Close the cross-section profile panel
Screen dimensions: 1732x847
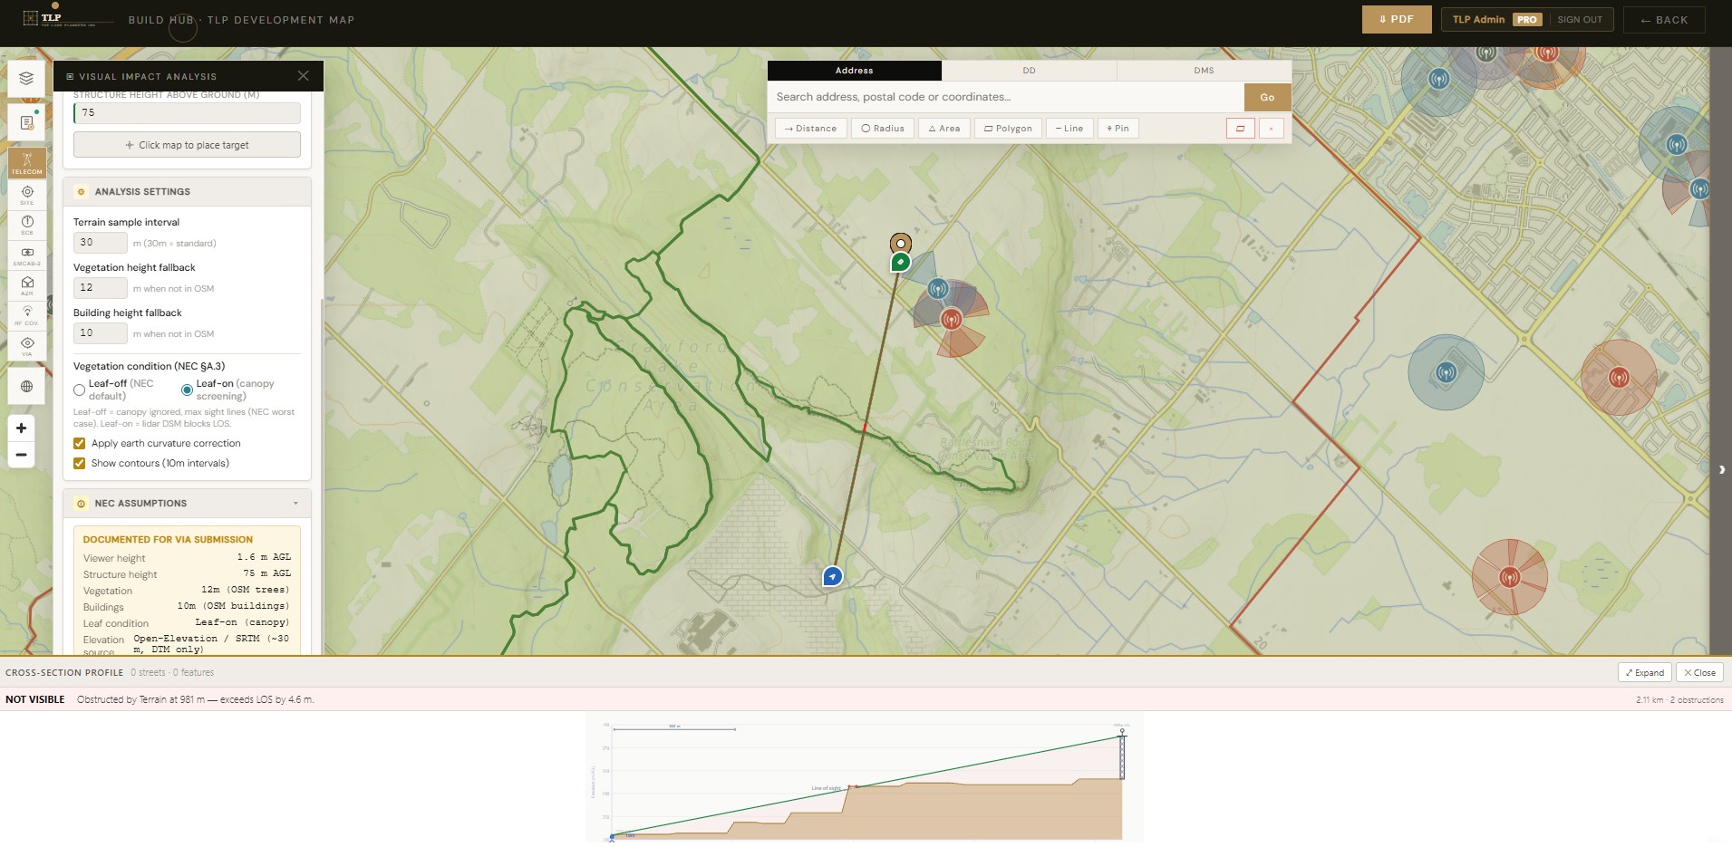pos(1699,673)
